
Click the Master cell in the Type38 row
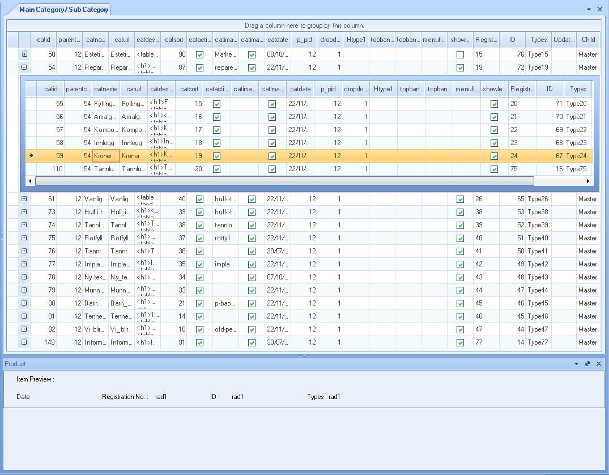[587, 212]
